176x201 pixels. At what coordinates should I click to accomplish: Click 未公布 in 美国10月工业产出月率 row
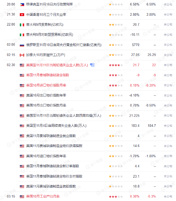pyautogui.click(x=168, y=197)
